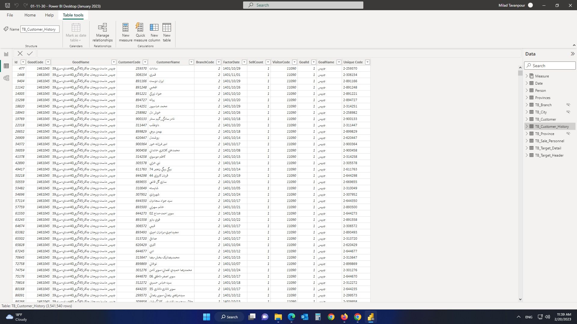Collapse the ribbon with the caret
The width and height of the screenshot is (577, 324).
click(574, 45)
